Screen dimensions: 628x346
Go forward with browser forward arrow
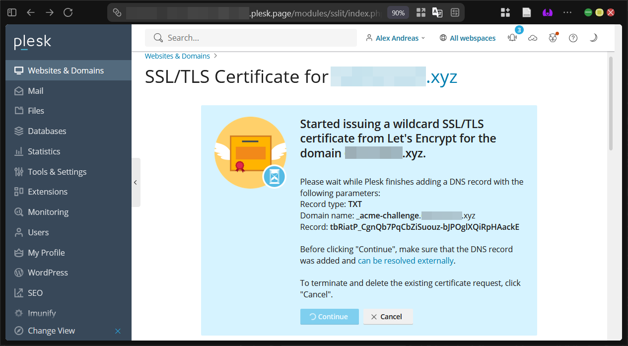coord(50,12)
